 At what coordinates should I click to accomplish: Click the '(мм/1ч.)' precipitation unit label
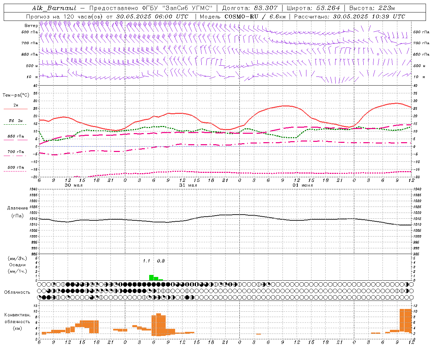[17, 272]
